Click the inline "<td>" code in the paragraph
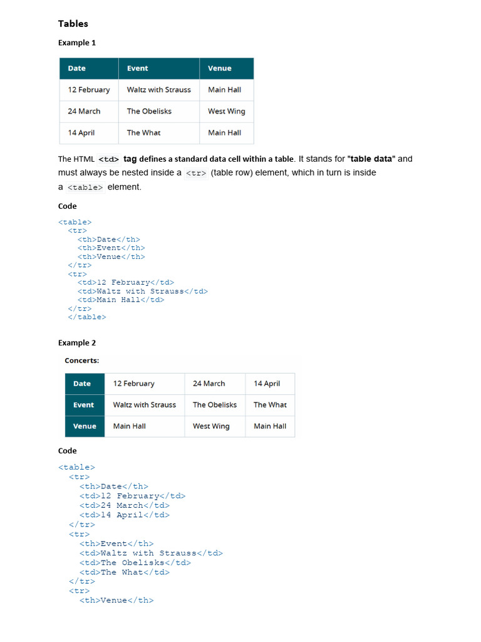The width and height of the screenshot is (481, 642). tap(108, 159)
